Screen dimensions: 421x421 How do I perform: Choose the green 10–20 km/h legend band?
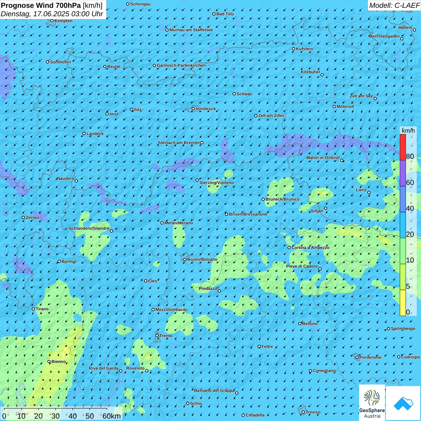(403, 251)
